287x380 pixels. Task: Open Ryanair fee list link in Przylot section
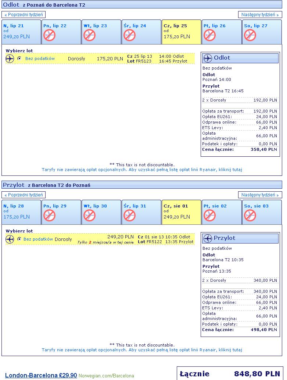click(142, 350)
